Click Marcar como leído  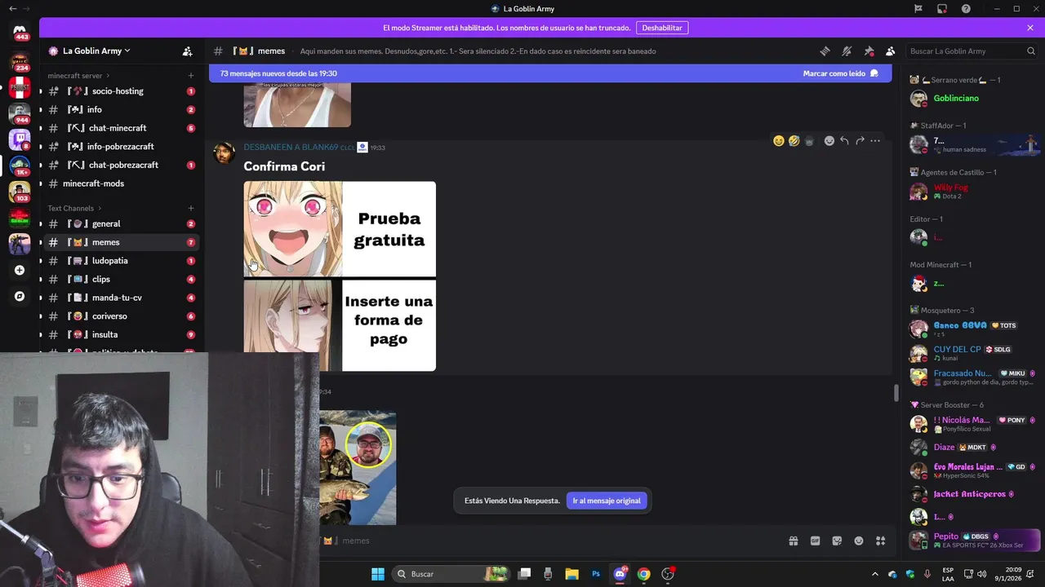(x=840, y=73)
